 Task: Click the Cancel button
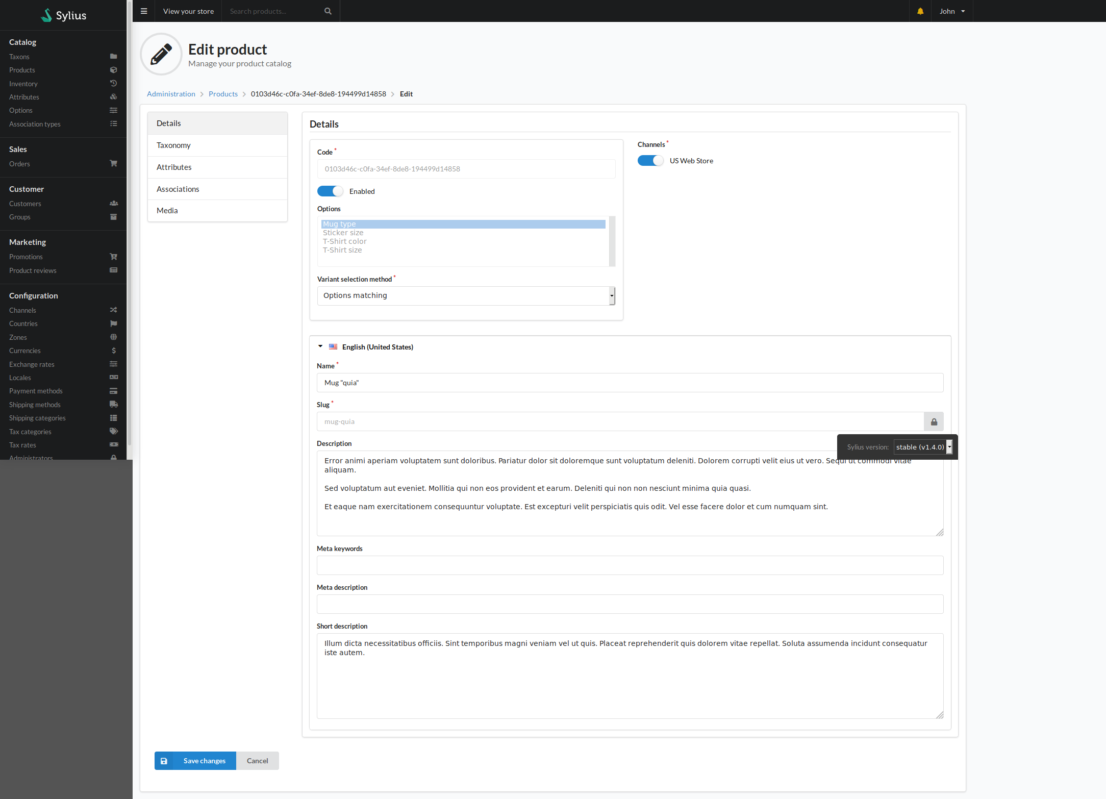[257, 761]
